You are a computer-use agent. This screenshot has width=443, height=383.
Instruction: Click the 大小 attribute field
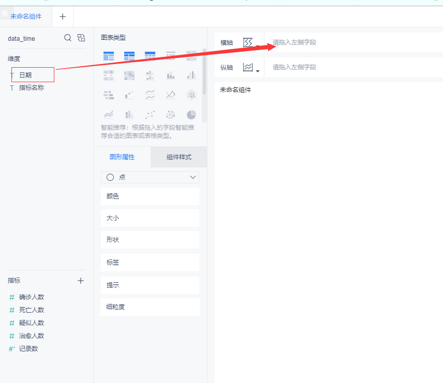coord(150,218)
